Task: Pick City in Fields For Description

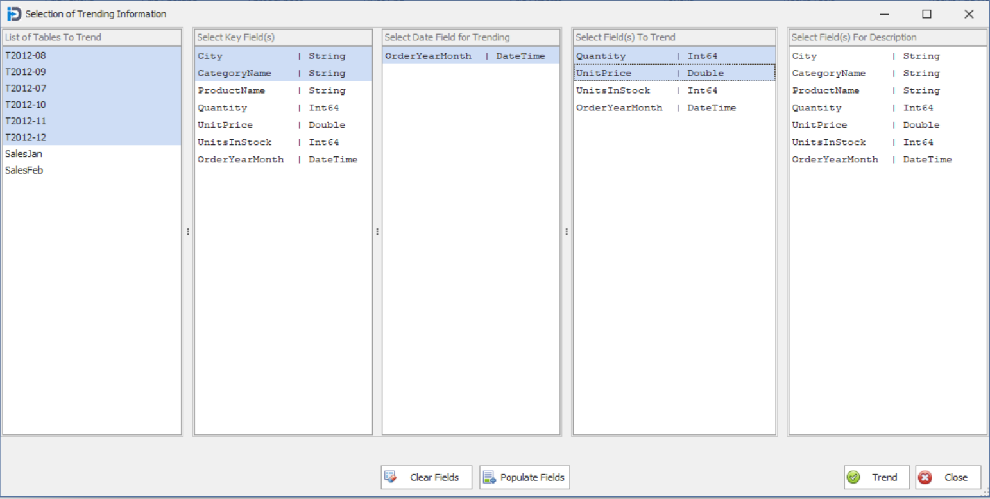Action: (x=805, y=56)
